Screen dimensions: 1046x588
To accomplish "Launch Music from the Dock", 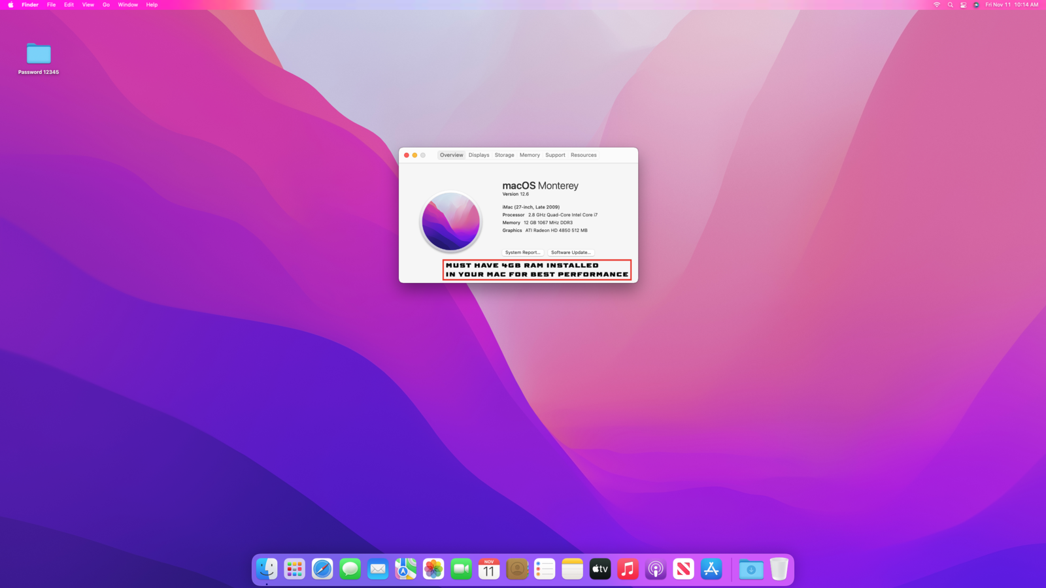I will tap(628, 569).
